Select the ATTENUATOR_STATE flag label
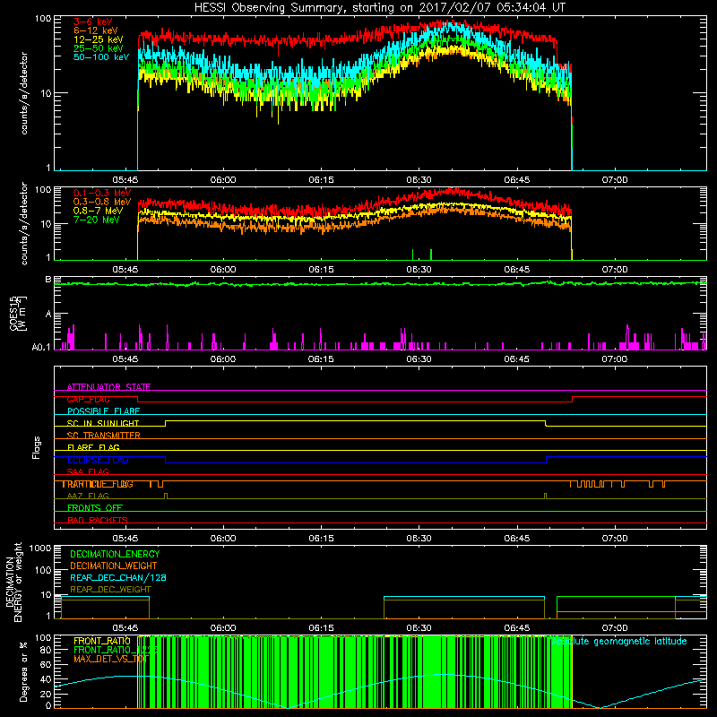The image size is (717, 717). coord(108,387)
